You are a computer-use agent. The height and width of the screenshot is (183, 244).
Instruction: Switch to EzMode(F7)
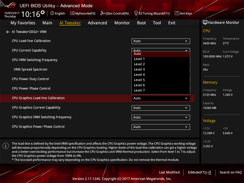[199, 172]
